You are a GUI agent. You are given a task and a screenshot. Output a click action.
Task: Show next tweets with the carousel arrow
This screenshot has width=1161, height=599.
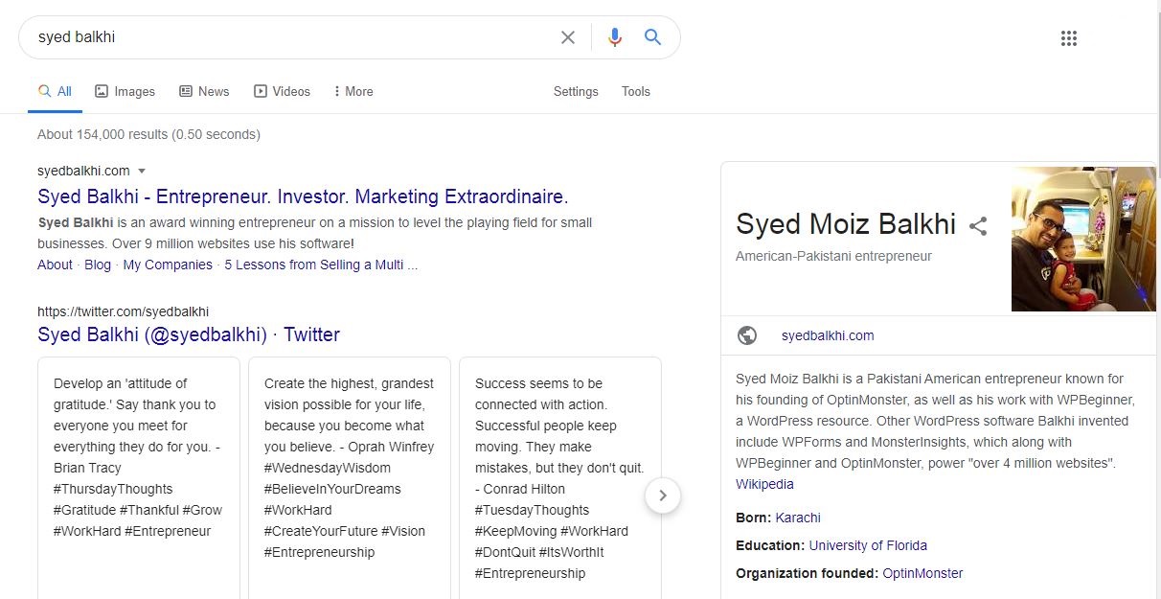click(663, 495)
